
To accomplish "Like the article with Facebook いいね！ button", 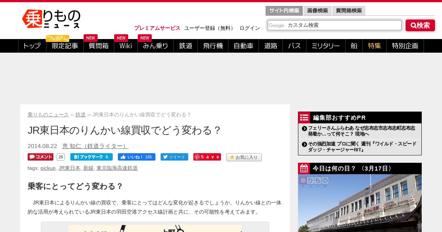I will [137, 157].
